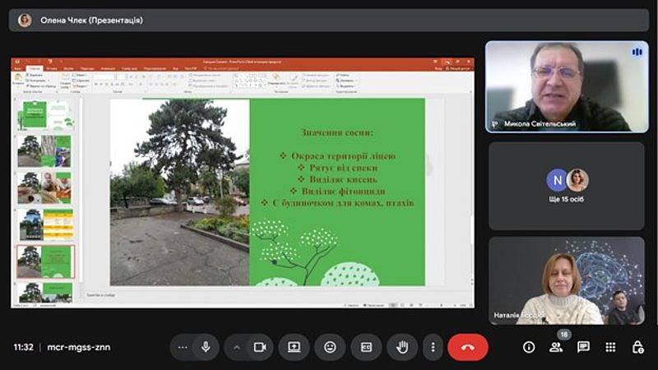Toggle the camera on or off
Image resolution: width=658 pixels, height=370 pixels.
tap(260, 347)
